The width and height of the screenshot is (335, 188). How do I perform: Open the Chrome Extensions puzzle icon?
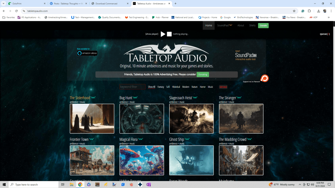point(309,11)
